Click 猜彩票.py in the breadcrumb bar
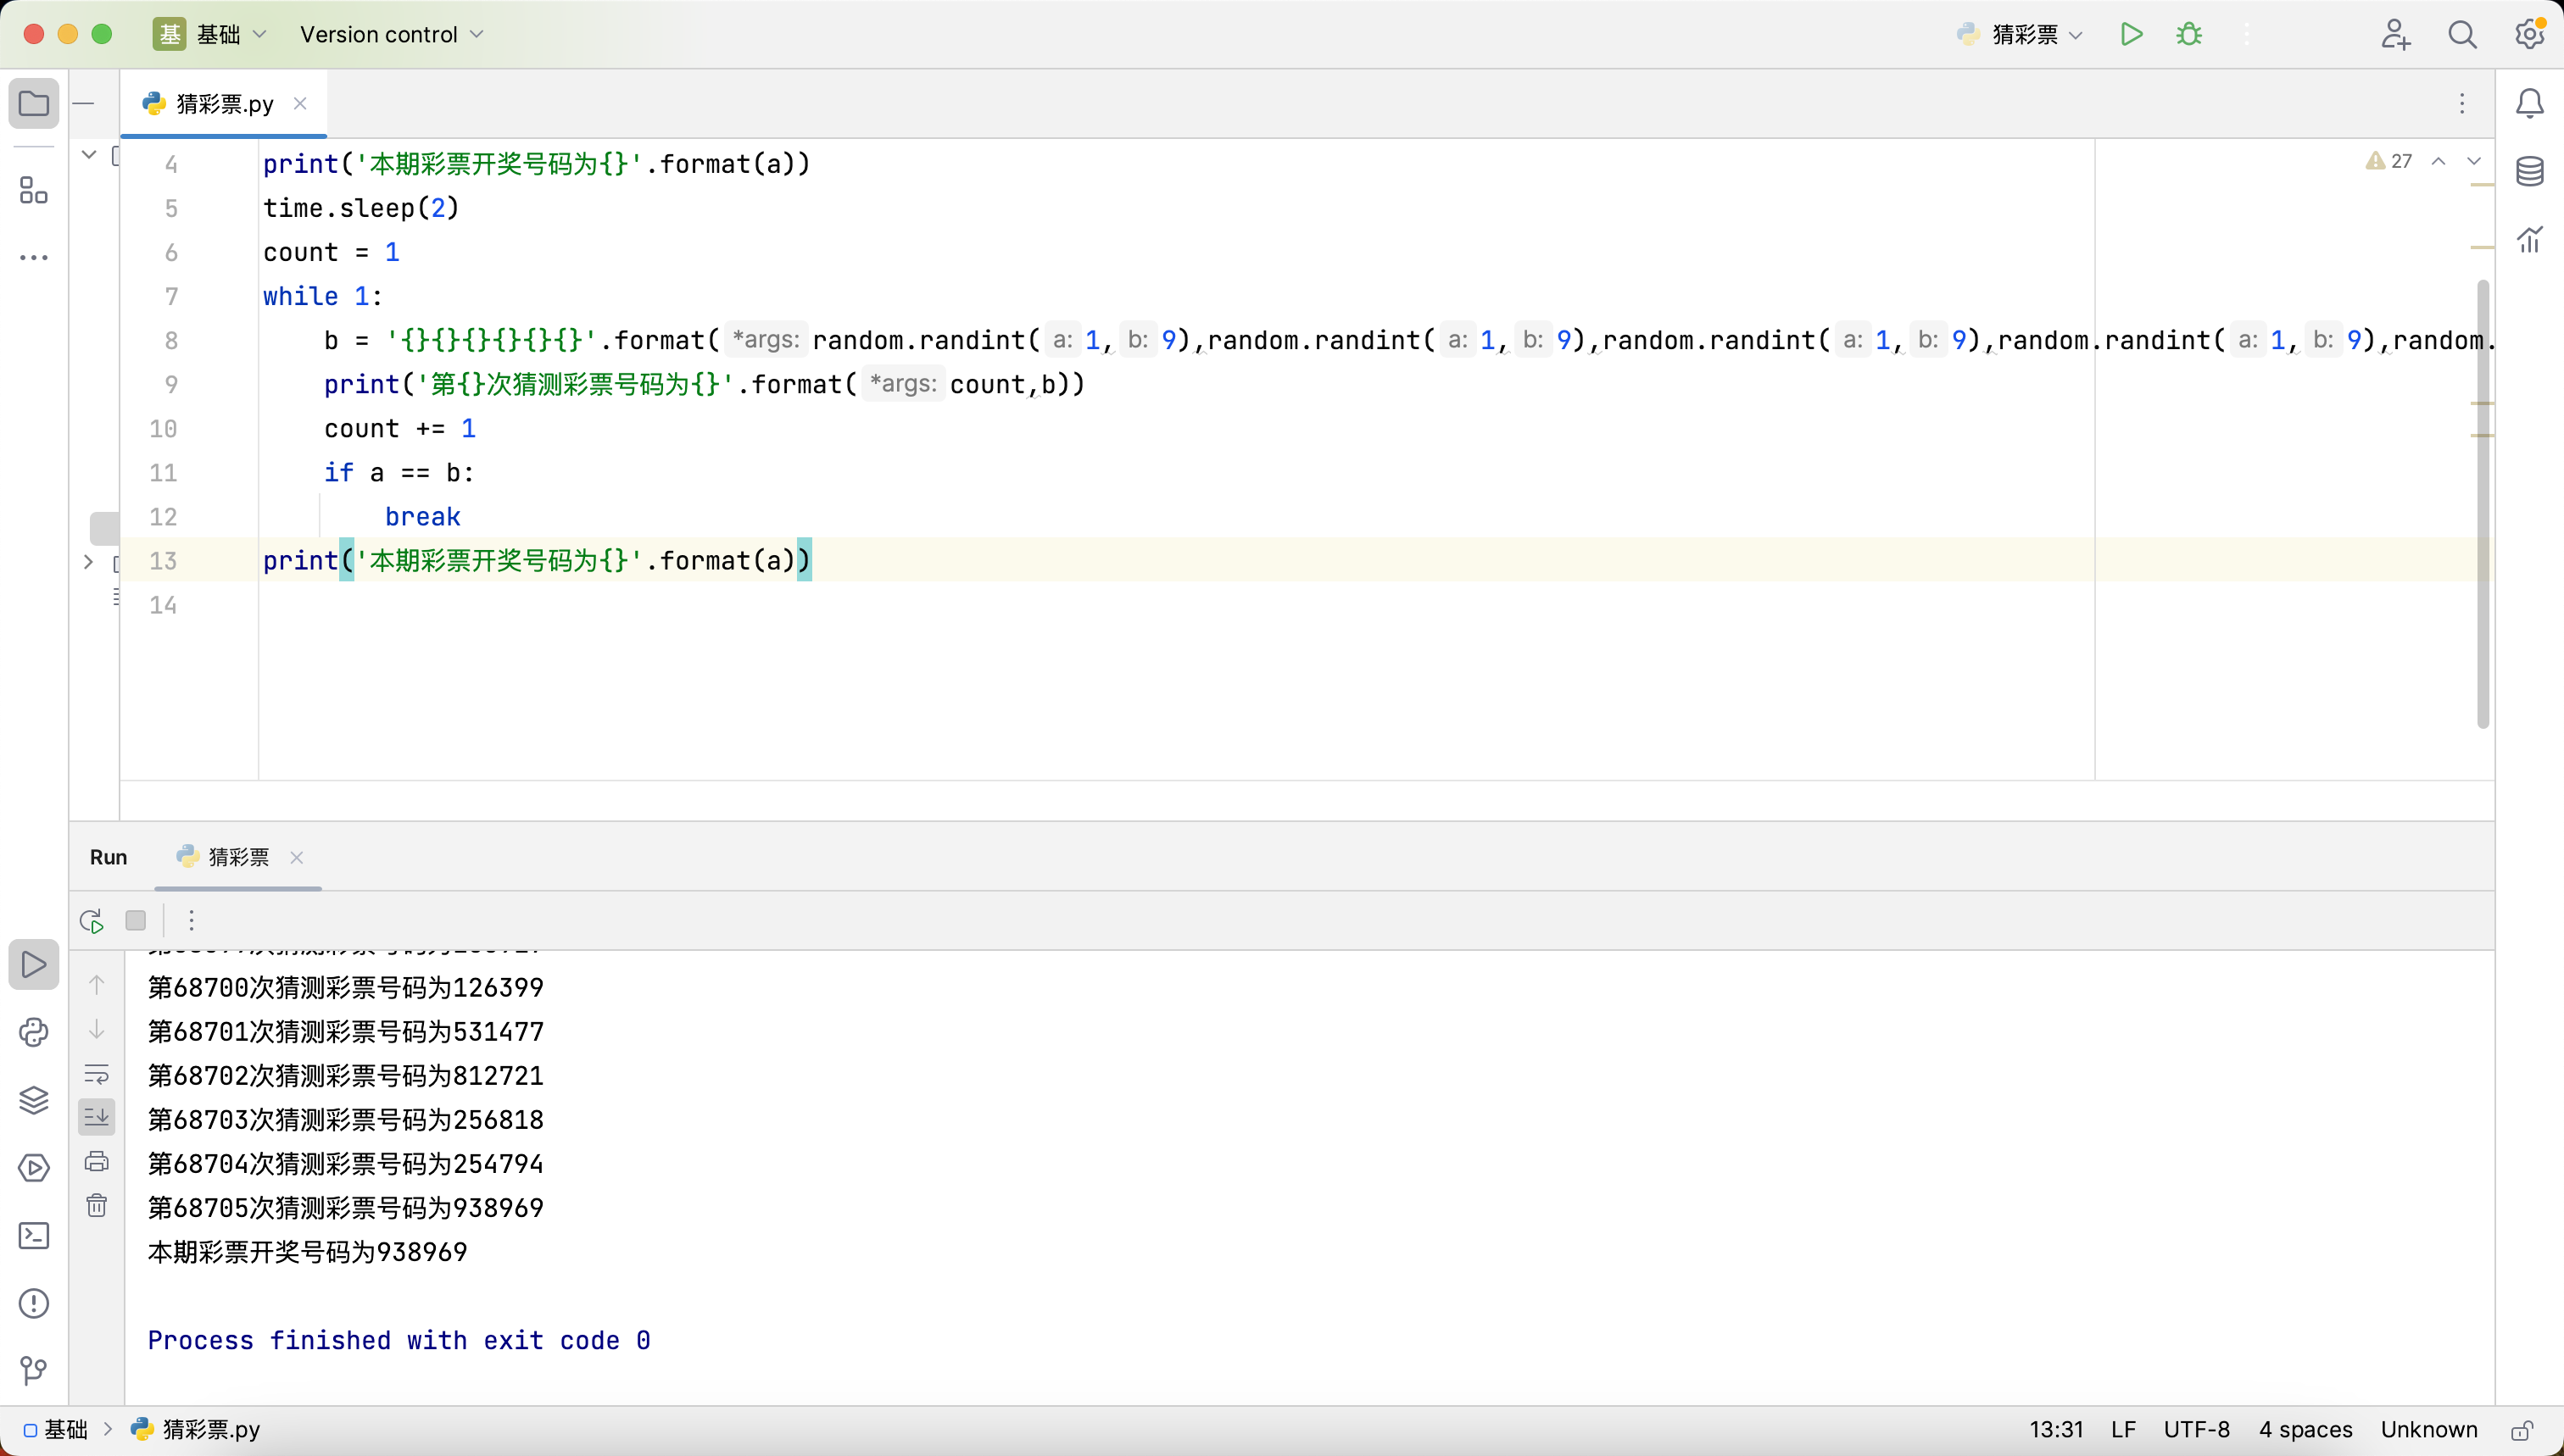This screenshot has height=1456, width=2564. pyautogui.click(x=196, y=1429)
